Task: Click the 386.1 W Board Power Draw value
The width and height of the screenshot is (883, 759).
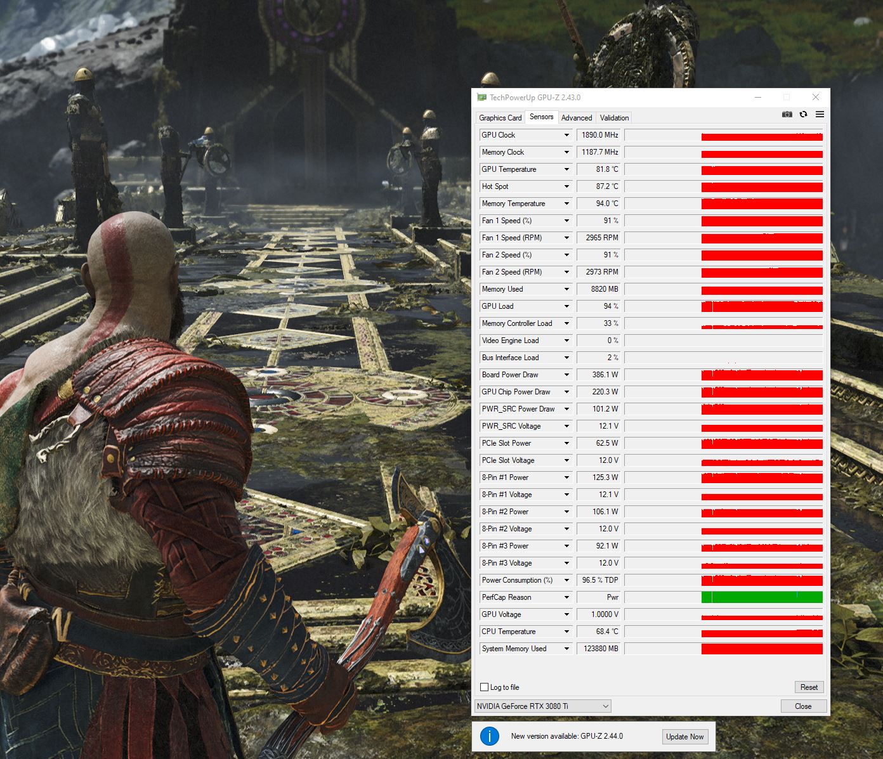Action: [598, 375]
